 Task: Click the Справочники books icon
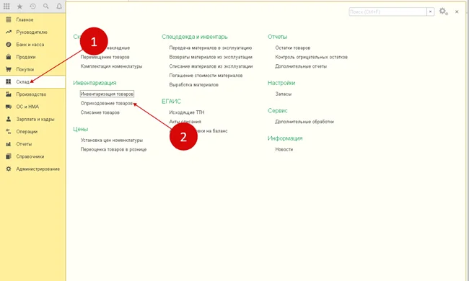tap(9, 156)
